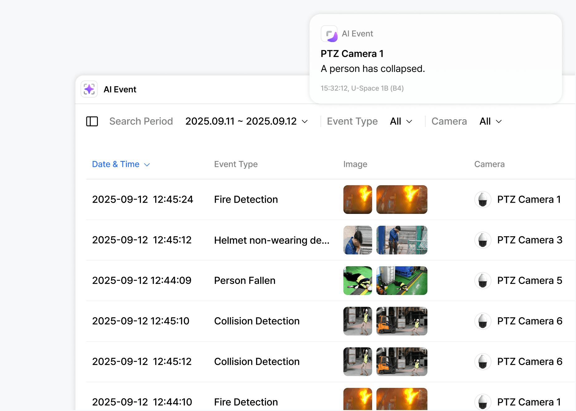Click the PTZ Camera 3 camera icon

point(483,240)
